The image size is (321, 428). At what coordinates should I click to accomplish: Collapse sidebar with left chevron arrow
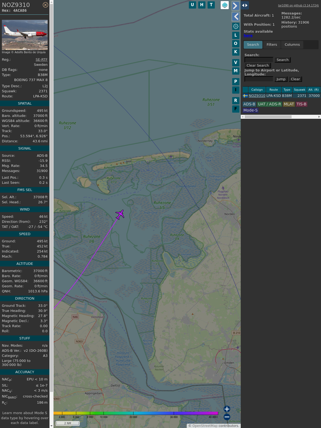pyautogui.click(x=236, y=17)
